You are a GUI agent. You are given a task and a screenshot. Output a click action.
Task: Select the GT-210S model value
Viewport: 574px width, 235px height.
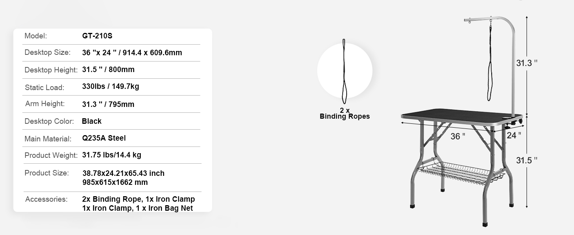[x=97, y=36]
